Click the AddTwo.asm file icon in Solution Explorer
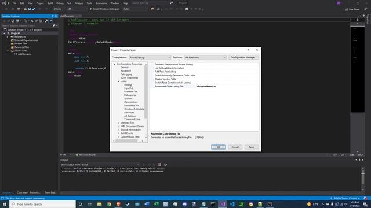The height and width of the screenshot is (208, 371). [16, 54]
